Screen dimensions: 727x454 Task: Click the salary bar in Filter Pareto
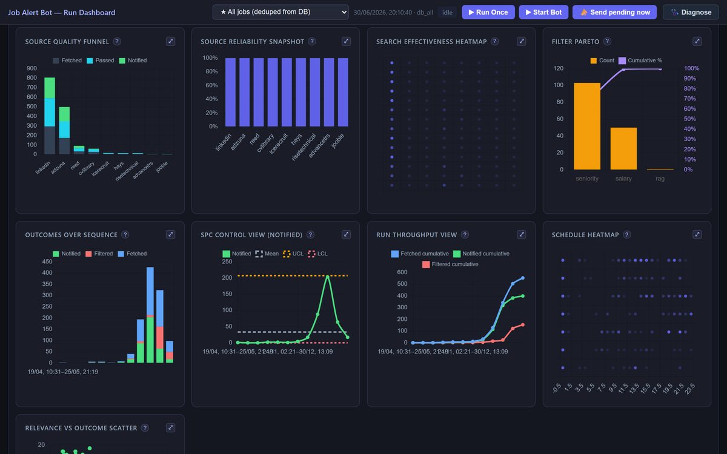(623, 148)
